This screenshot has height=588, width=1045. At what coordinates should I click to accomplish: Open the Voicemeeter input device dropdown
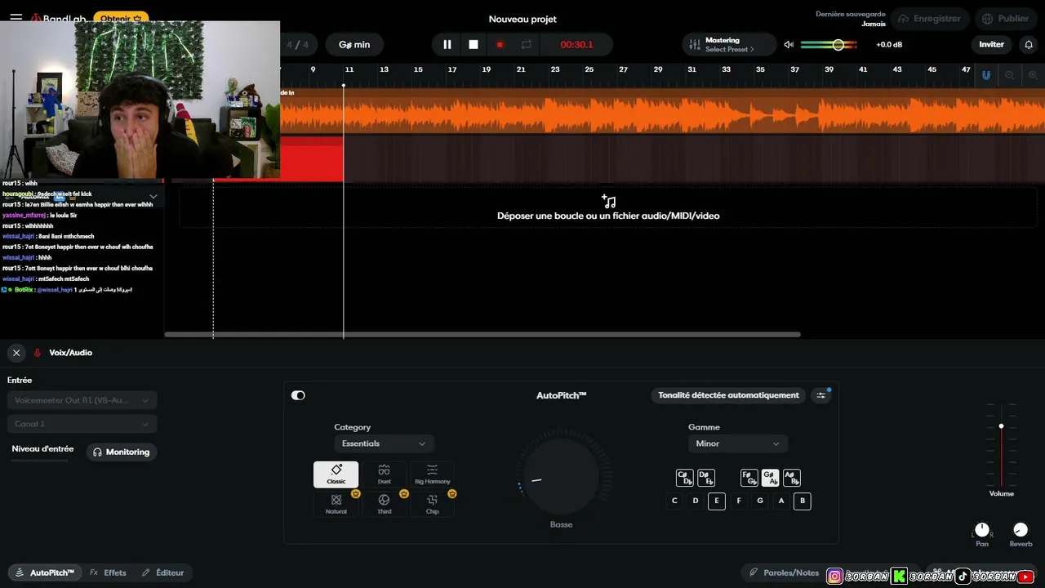pos(82,400)
